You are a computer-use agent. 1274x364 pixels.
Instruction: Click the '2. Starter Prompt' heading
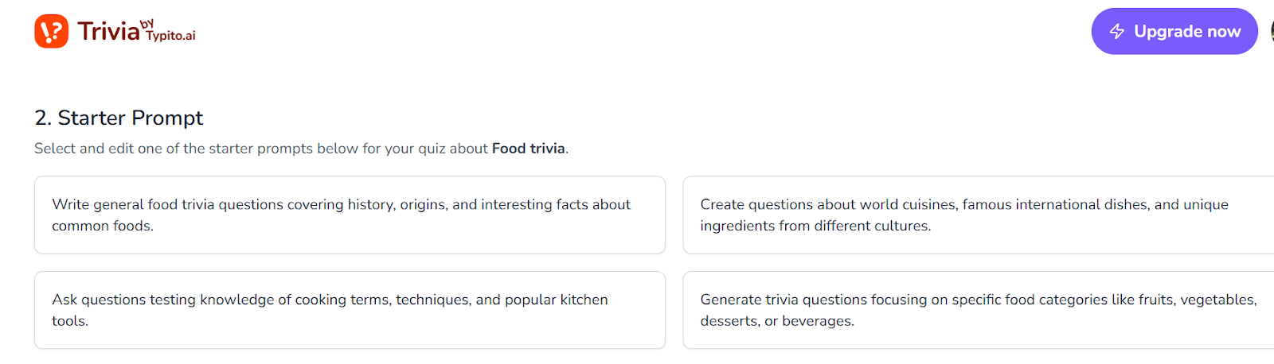tap(119, 118)
